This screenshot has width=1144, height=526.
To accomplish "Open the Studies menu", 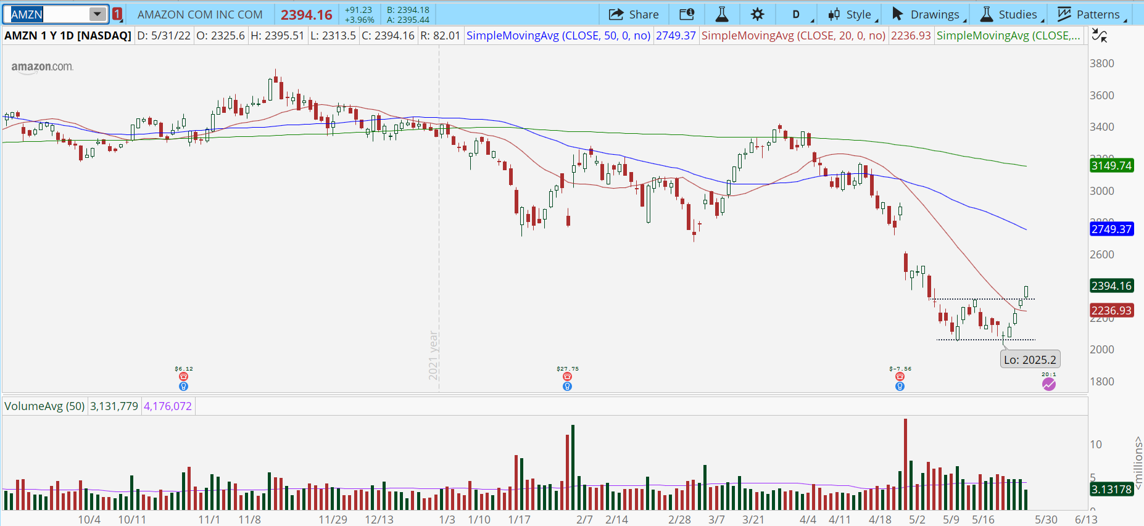I will click(x=1011, y=14).
